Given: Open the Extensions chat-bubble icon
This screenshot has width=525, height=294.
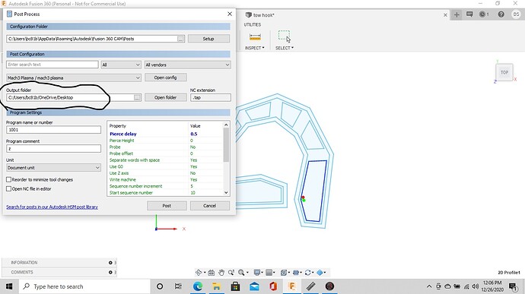Looking at the screenshot, I should tap(469, 14).
